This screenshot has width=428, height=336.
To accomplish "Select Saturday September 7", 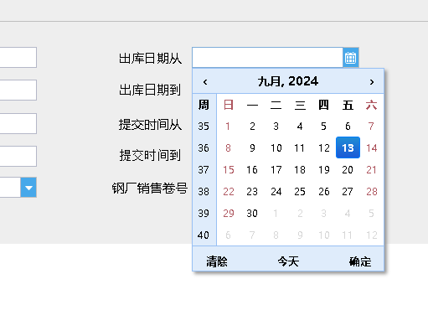I will coord(371,127).
